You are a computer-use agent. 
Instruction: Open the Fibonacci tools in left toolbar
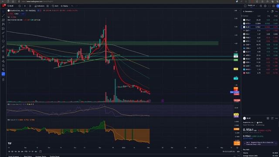point(3,20)
